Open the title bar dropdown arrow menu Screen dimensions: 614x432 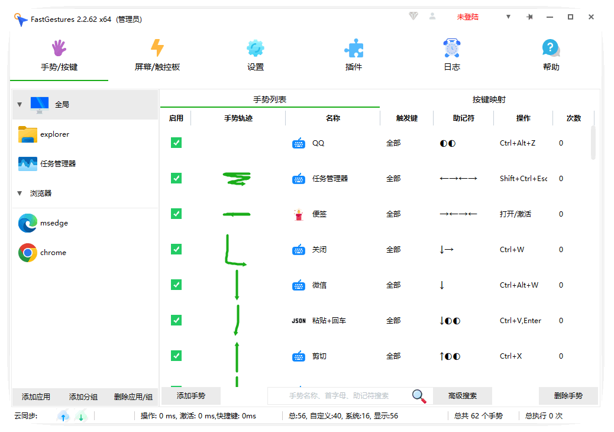tap(508, 17)
